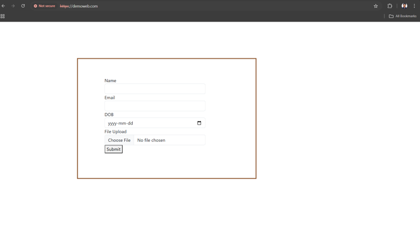Focus the Name text field
Viewport: 420px width, 234px height.
pos(155,89)
